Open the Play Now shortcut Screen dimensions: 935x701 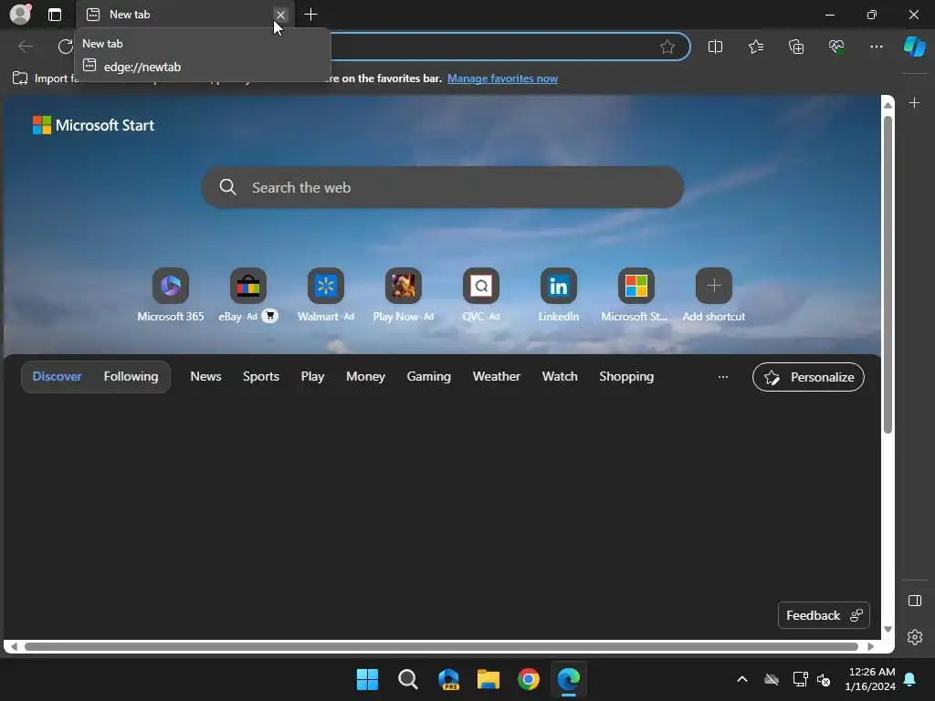(x=403, y=295)
